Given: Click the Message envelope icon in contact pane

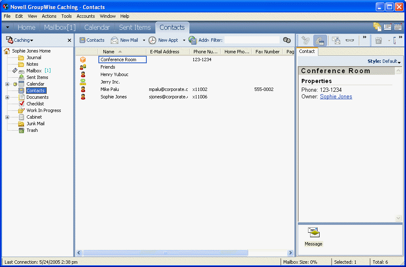Looking at the screenshot, I should point(313,232).
